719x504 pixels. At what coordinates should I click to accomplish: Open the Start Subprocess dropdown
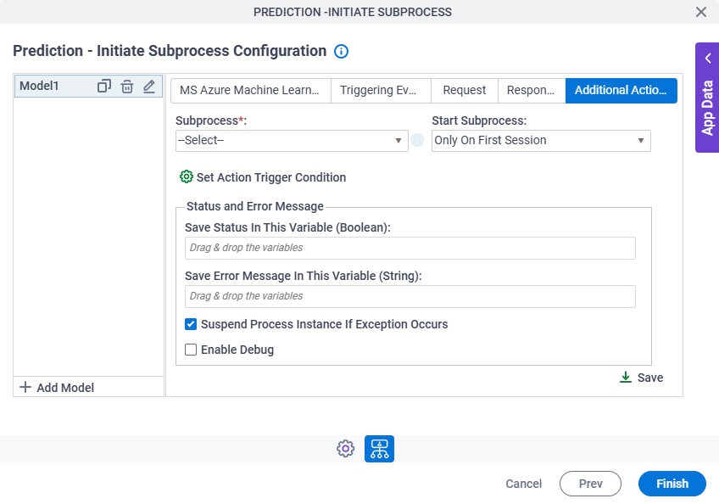click(541, 141)
